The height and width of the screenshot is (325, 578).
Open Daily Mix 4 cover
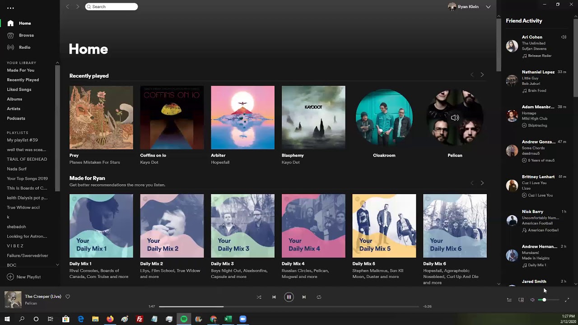click(313, 226)
